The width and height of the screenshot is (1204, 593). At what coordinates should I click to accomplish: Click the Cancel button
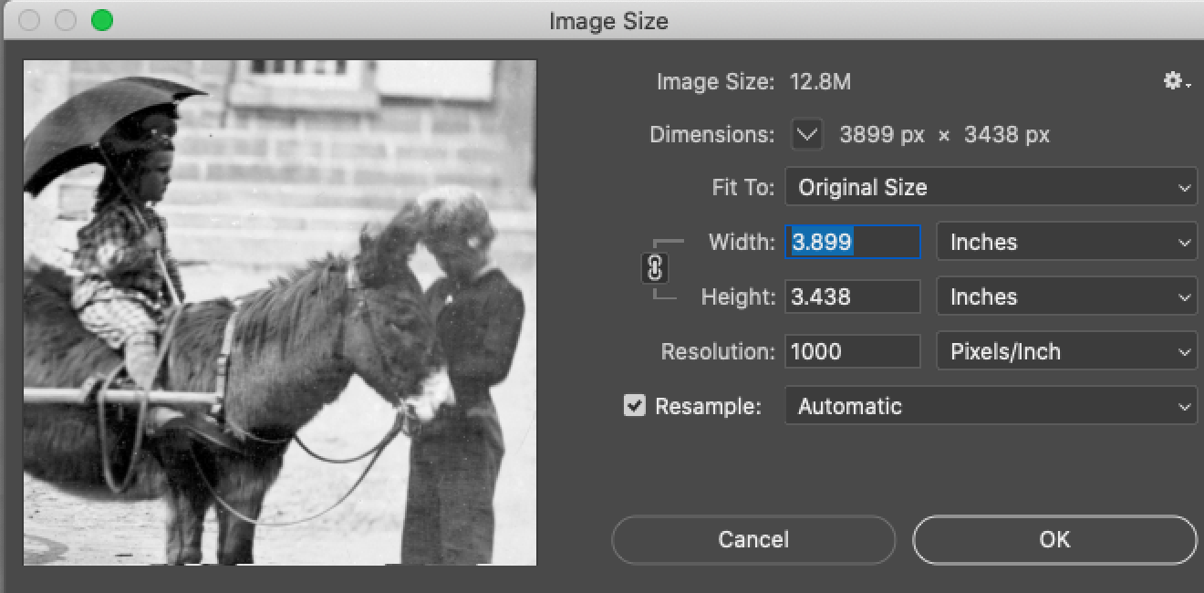point(753,539)
